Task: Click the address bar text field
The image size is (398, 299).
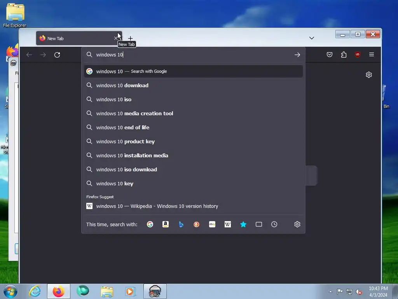Action: click(193, 55)
